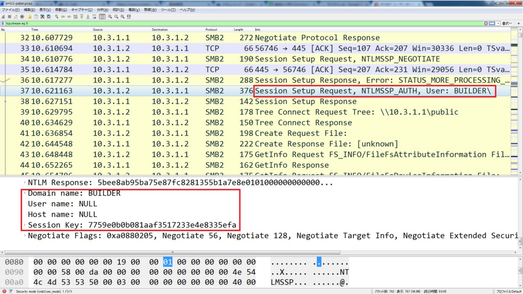Expand the Domain name: BUILDER field
This screenshot has width=523, height=294.
click(x=25, y=193)
